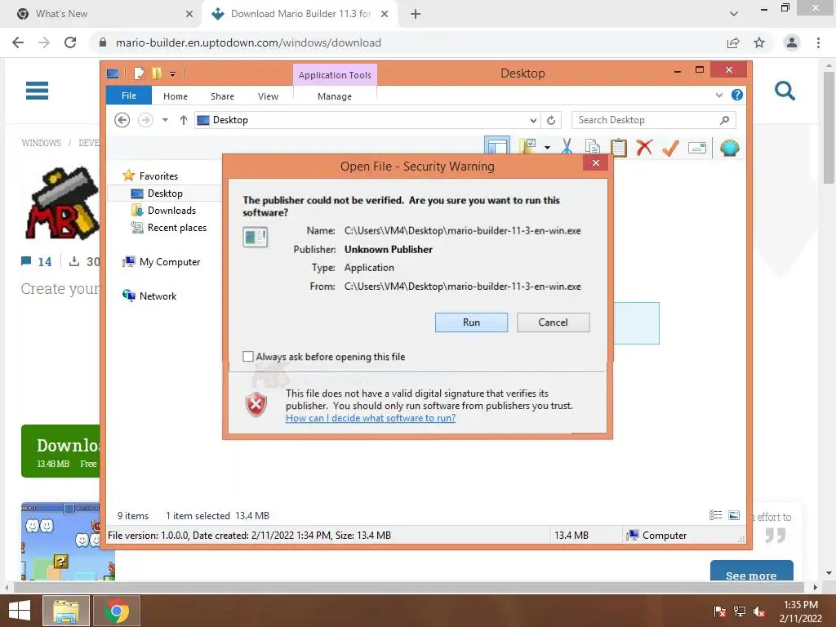Click Chrome address bar URL

[248, 42]
